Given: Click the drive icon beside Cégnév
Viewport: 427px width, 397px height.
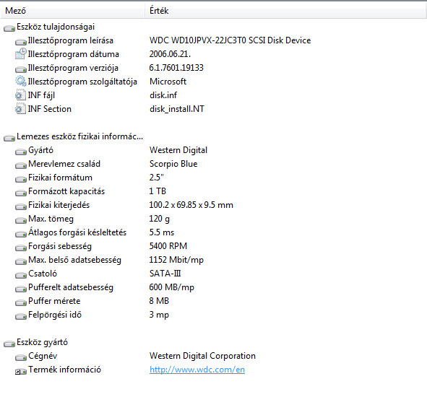Looking at the screenshot, I should 21,357.
